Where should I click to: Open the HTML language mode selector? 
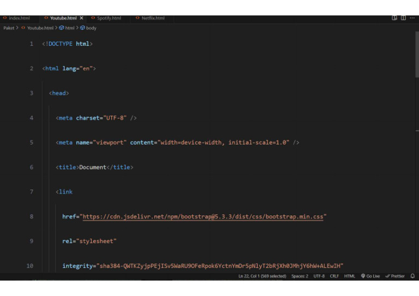point(350,276)
